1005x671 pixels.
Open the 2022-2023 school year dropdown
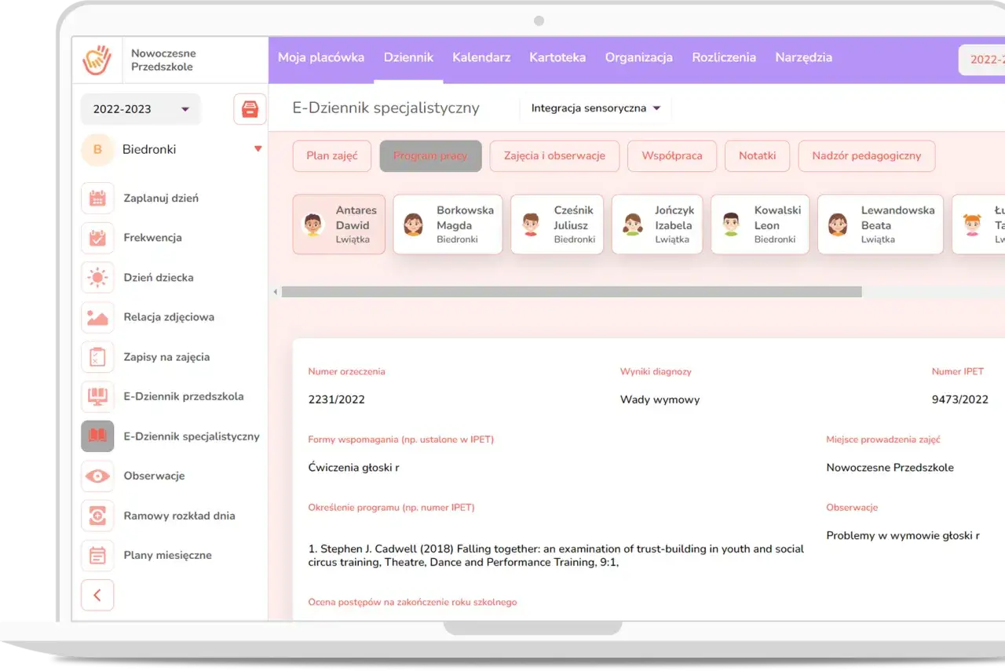click(140, 109)
